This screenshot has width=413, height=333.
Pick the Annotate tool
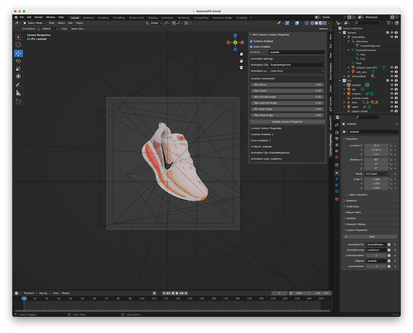pyautogui.click(x=18, y=85)
